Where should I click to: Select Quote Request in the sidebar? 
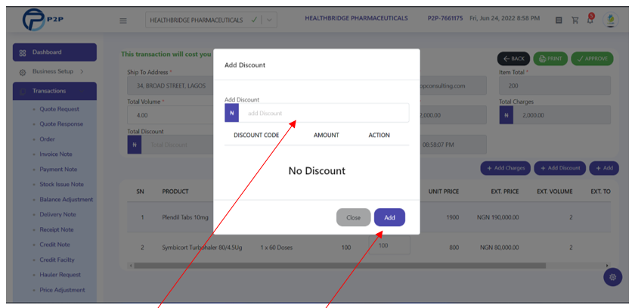59,109
